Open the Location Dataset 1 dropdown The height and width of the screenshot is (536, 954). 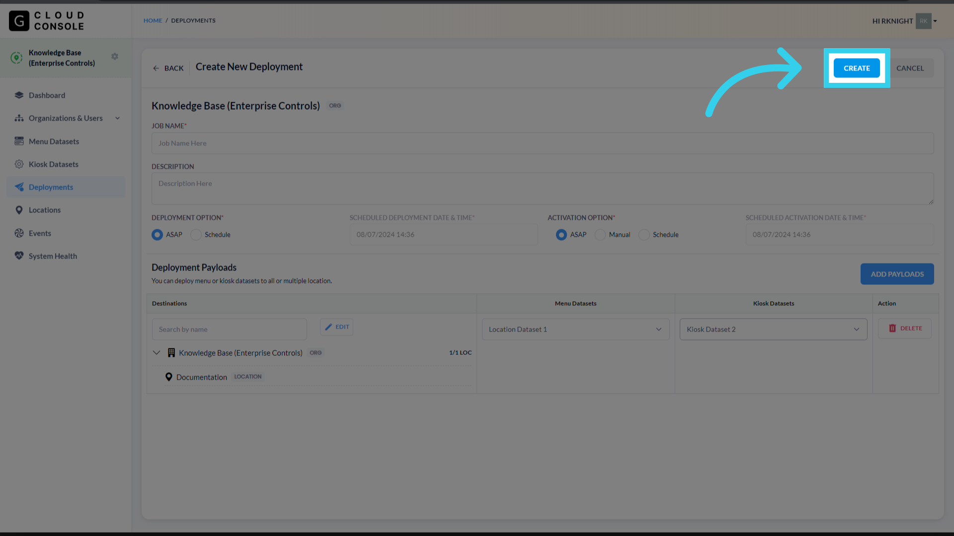(x=575, y=330)
